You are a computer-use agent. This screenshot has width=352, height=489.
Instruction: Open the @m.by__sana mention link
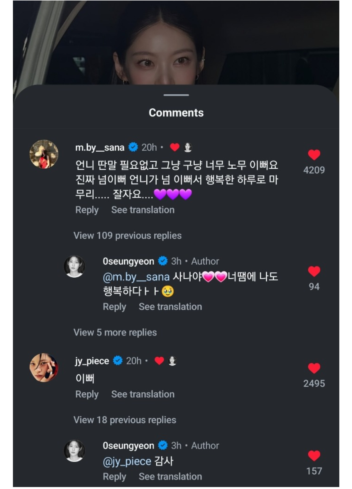coord(136,277)
